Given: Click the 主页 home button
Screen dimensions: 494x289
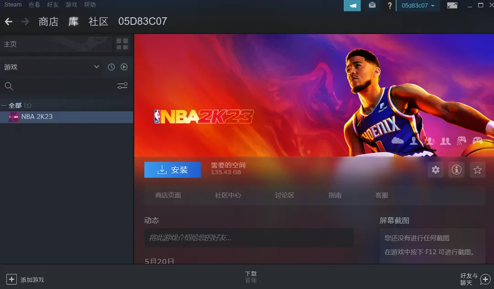Looking at the screenshot, I should pos(56,44).
